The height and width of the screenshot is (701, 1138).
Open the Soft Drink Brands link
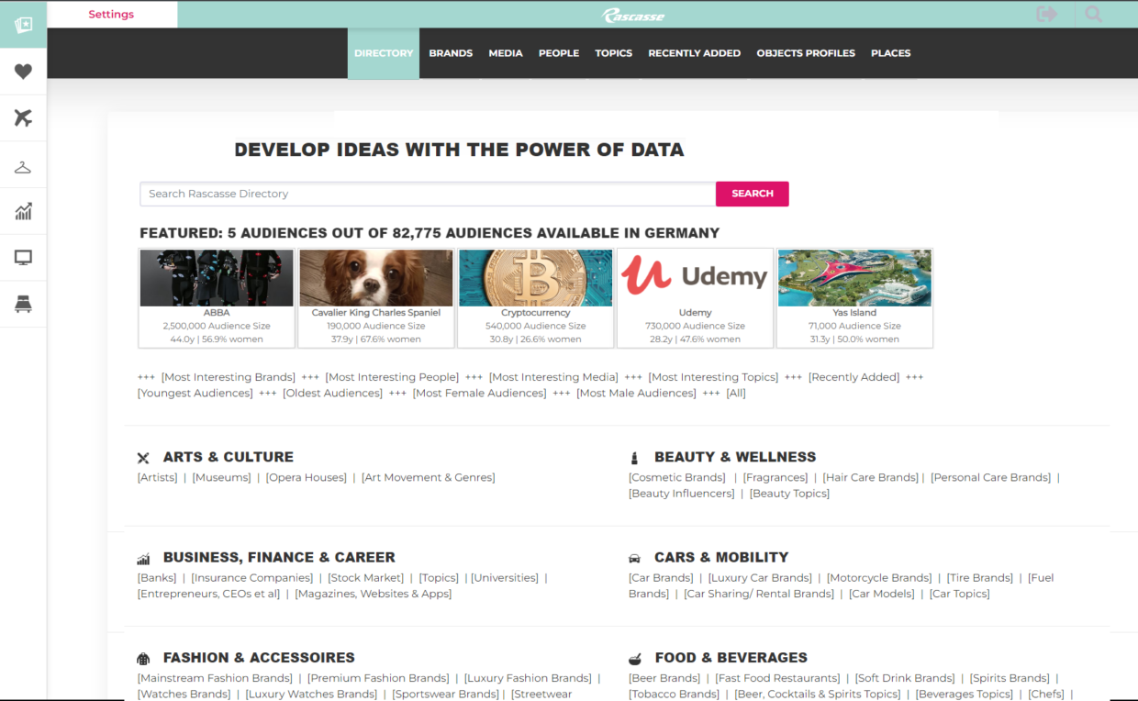pyautogui.click(x=905, y=678)
